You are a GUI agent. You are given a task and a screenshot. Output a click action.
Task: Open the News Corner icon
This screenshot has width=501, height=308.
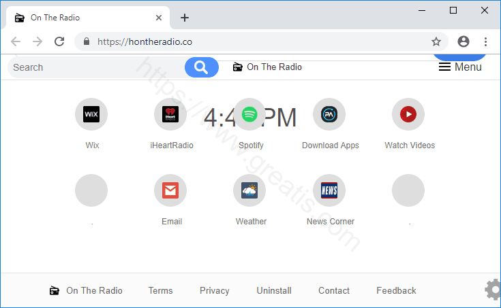[329, 190]
